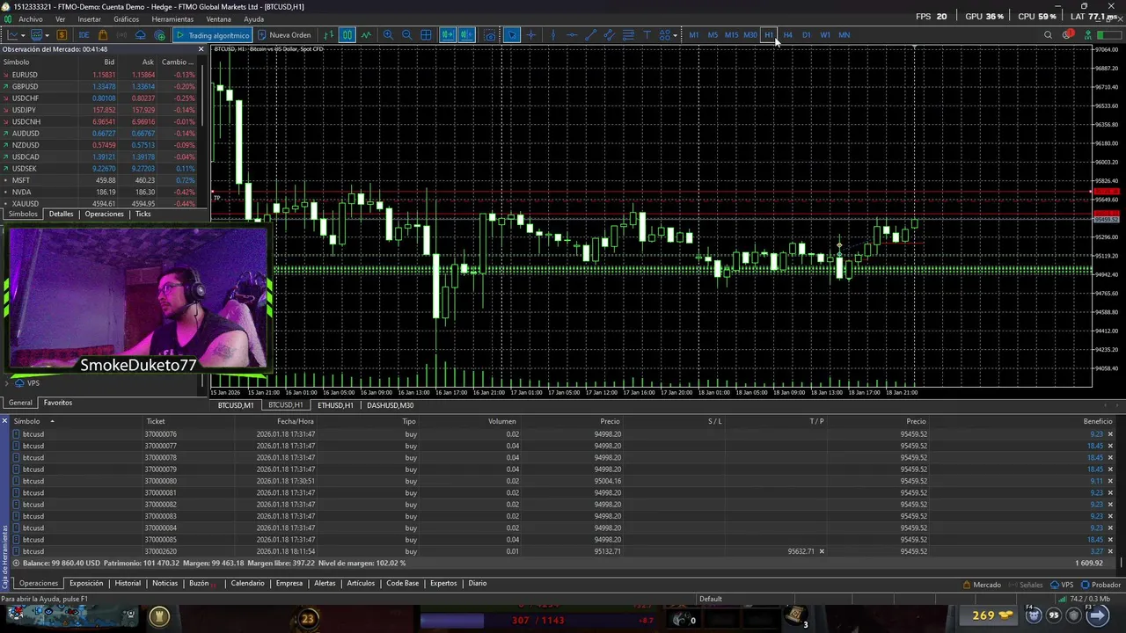Select the arrow cursor tool
The image size is (1126, 633).
tap(512, 35)
